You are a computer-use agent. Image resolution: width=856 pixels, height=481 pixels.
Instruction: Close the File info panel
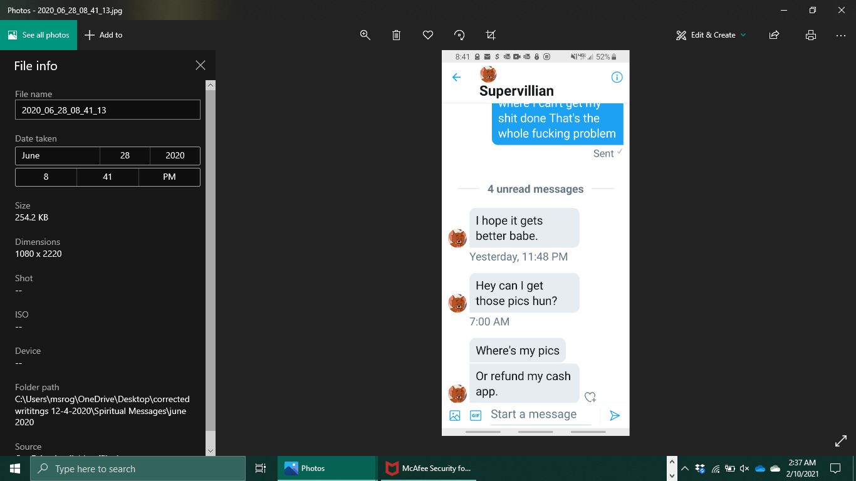201,65
